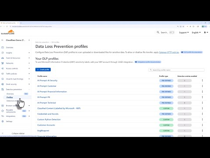Click the Team & Resources icon
The width and height of the screenshot is (210, 158).
click(x=3, y=58)
